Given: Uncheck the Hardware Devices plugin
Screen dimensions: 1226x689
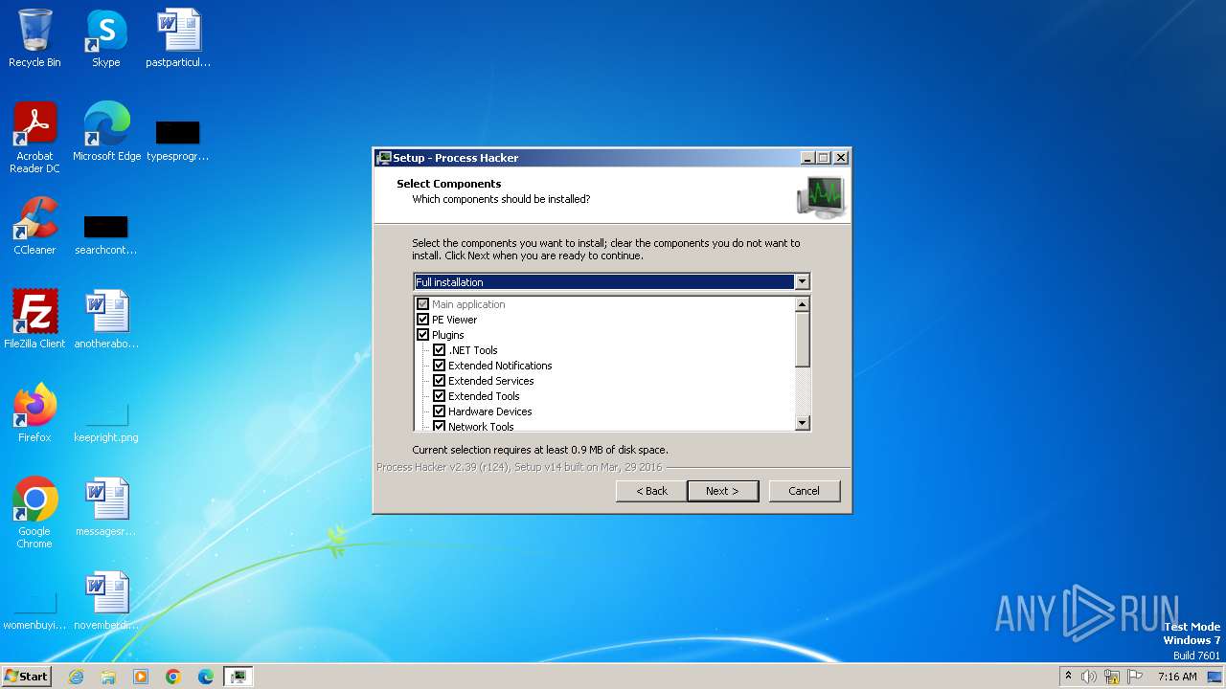Looking at the screenshot, I should [x=440, y=411].
